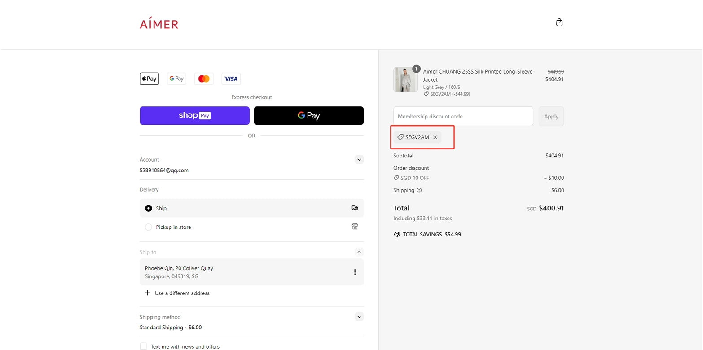Expand the Shipping method section chevron
Image resolution: width=703 pixels, height=350 pixels.
tap(359, 317)
